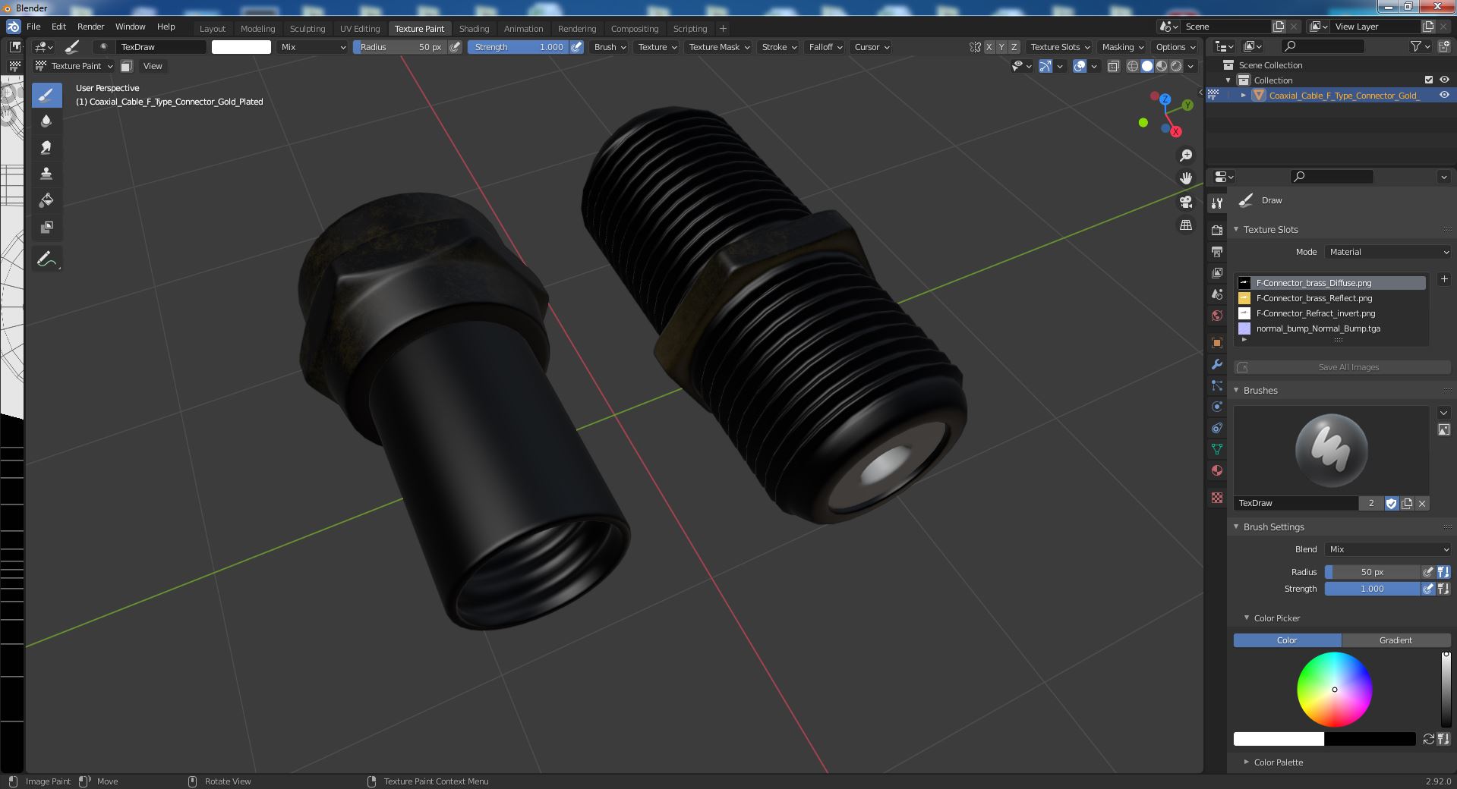This screenshot has height=789, width=1457.
Task: Open the Render properties tab
Action: click(x=1217, y=230)
